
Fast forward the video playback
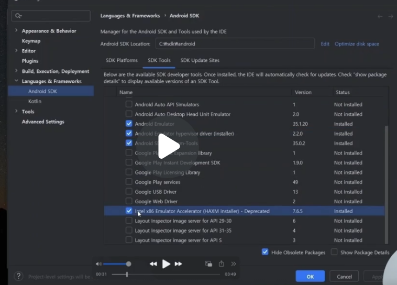click(x=178, y=264)
